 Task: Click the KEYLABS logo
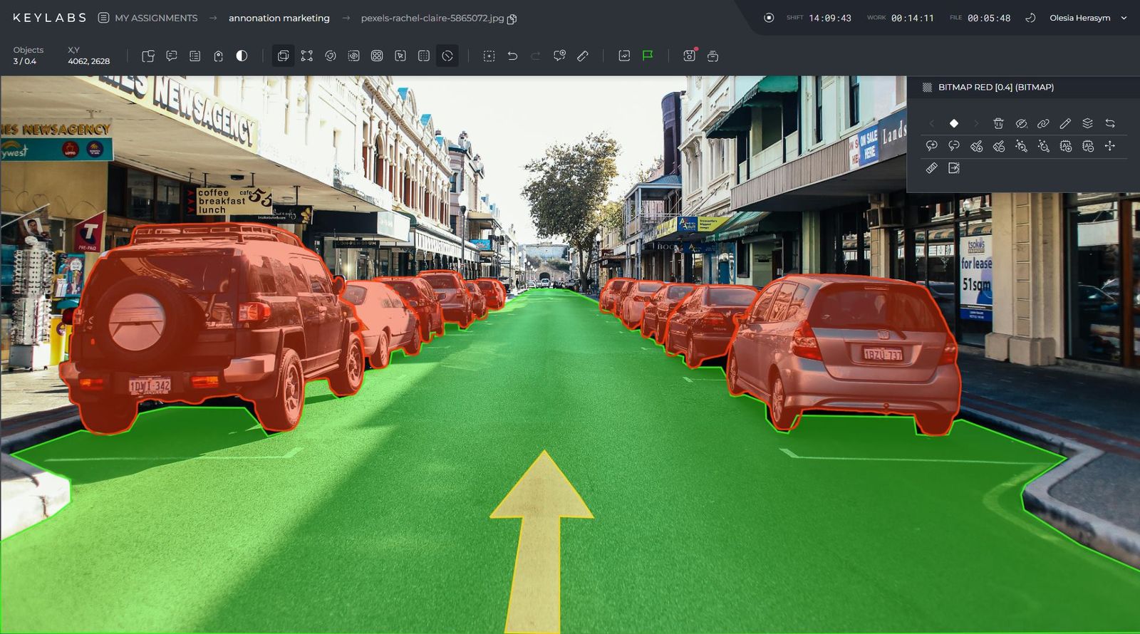click(x=49, y=18)
